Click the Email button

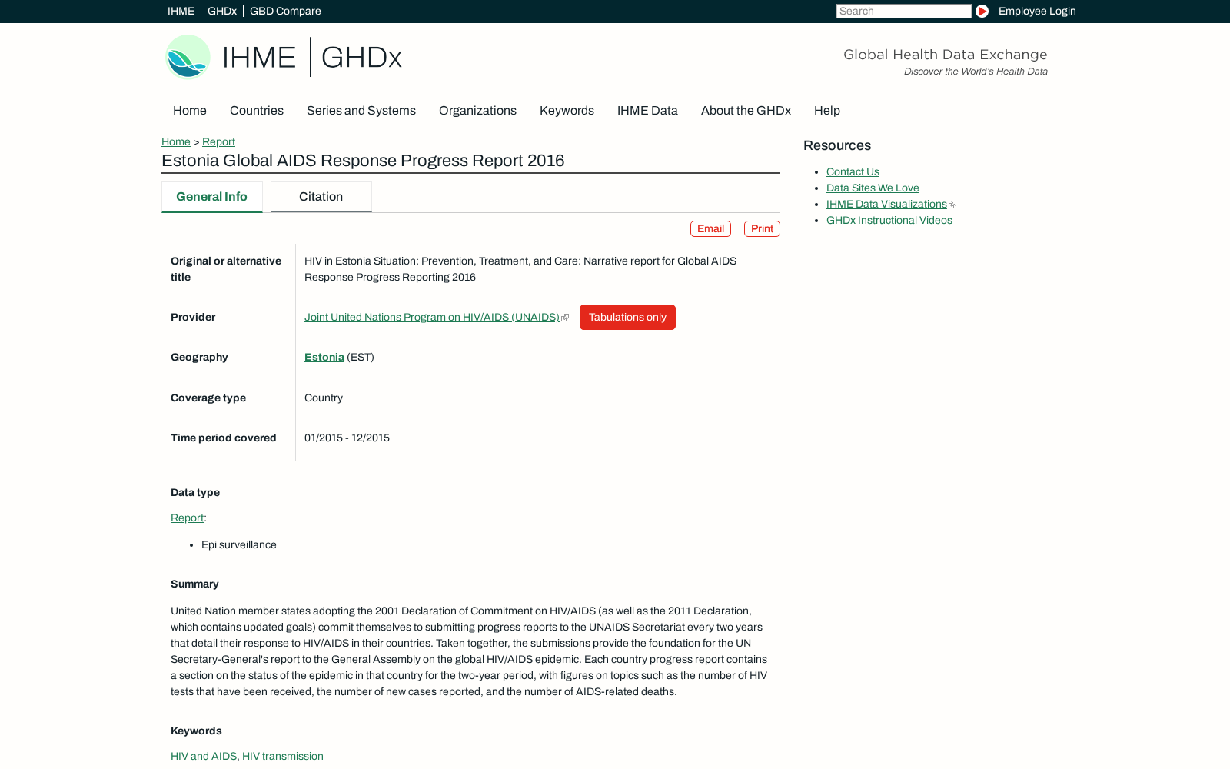(x=710, y=229)
